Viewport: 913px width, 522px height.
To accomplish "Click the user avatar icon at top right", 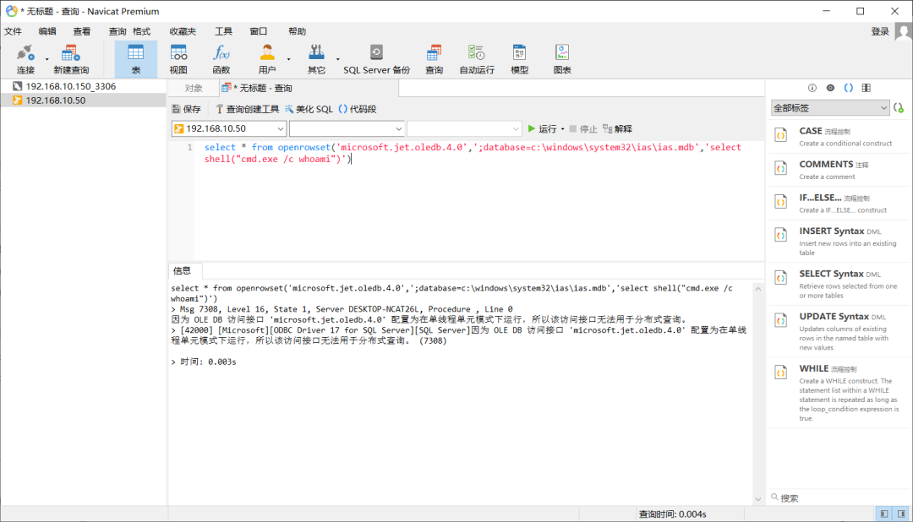I will tap(903, 31).
